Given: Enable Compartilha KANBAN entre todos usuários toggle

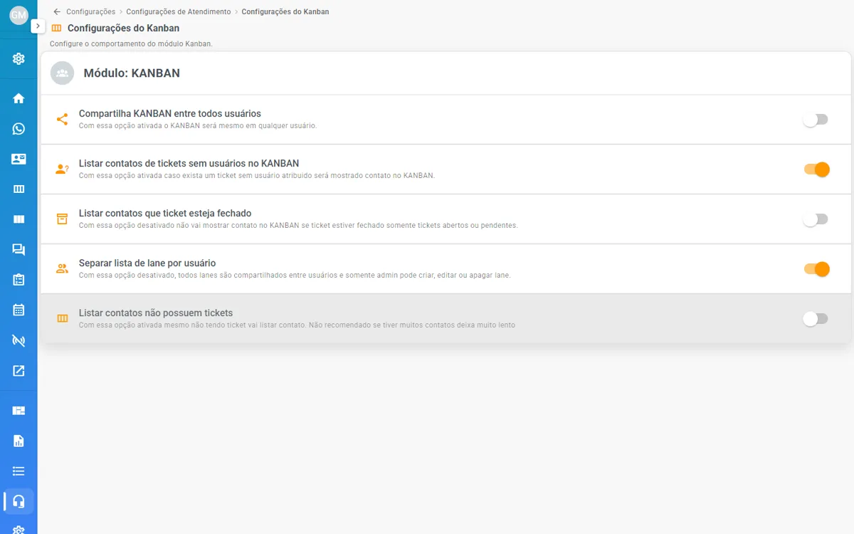Looking at the screenshot, I should (x=816, y=120).
